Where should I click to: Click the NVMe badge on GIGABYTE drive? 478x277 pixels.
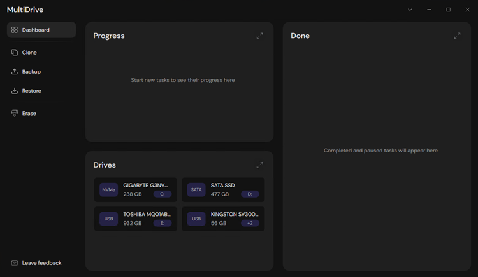pyautogui.click(x=109, y=190)
